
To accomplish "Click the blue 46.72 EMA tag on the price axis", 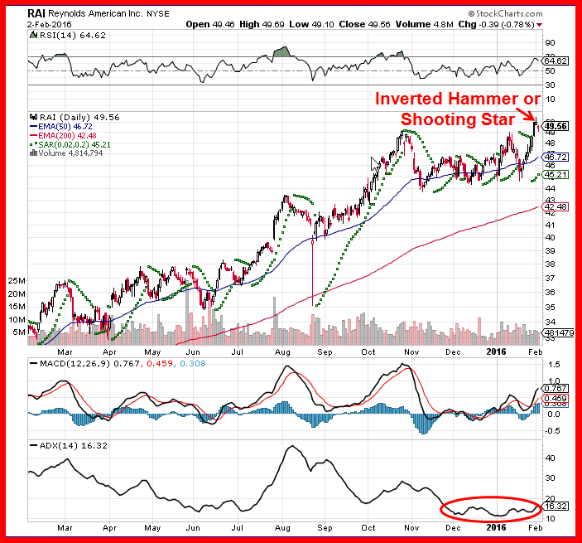I will coord(556,158).
